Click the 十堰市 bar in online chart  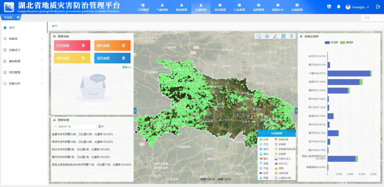click(350, 73)
